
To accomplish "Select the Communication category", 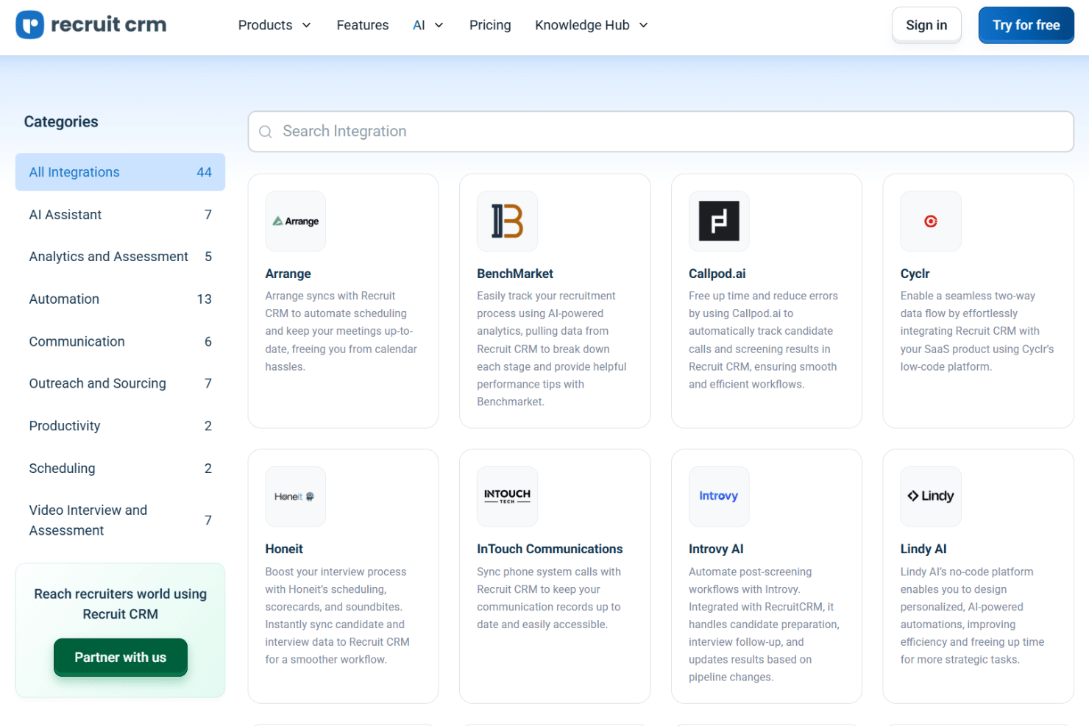I will pyautogui.click(x=121, y=341).
